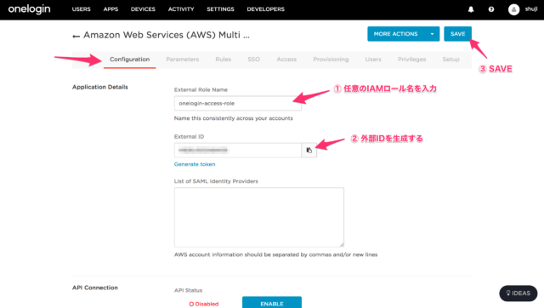Focus the External ID field
This screenshot has width=544, height=308.
click(x=238, y=151)
